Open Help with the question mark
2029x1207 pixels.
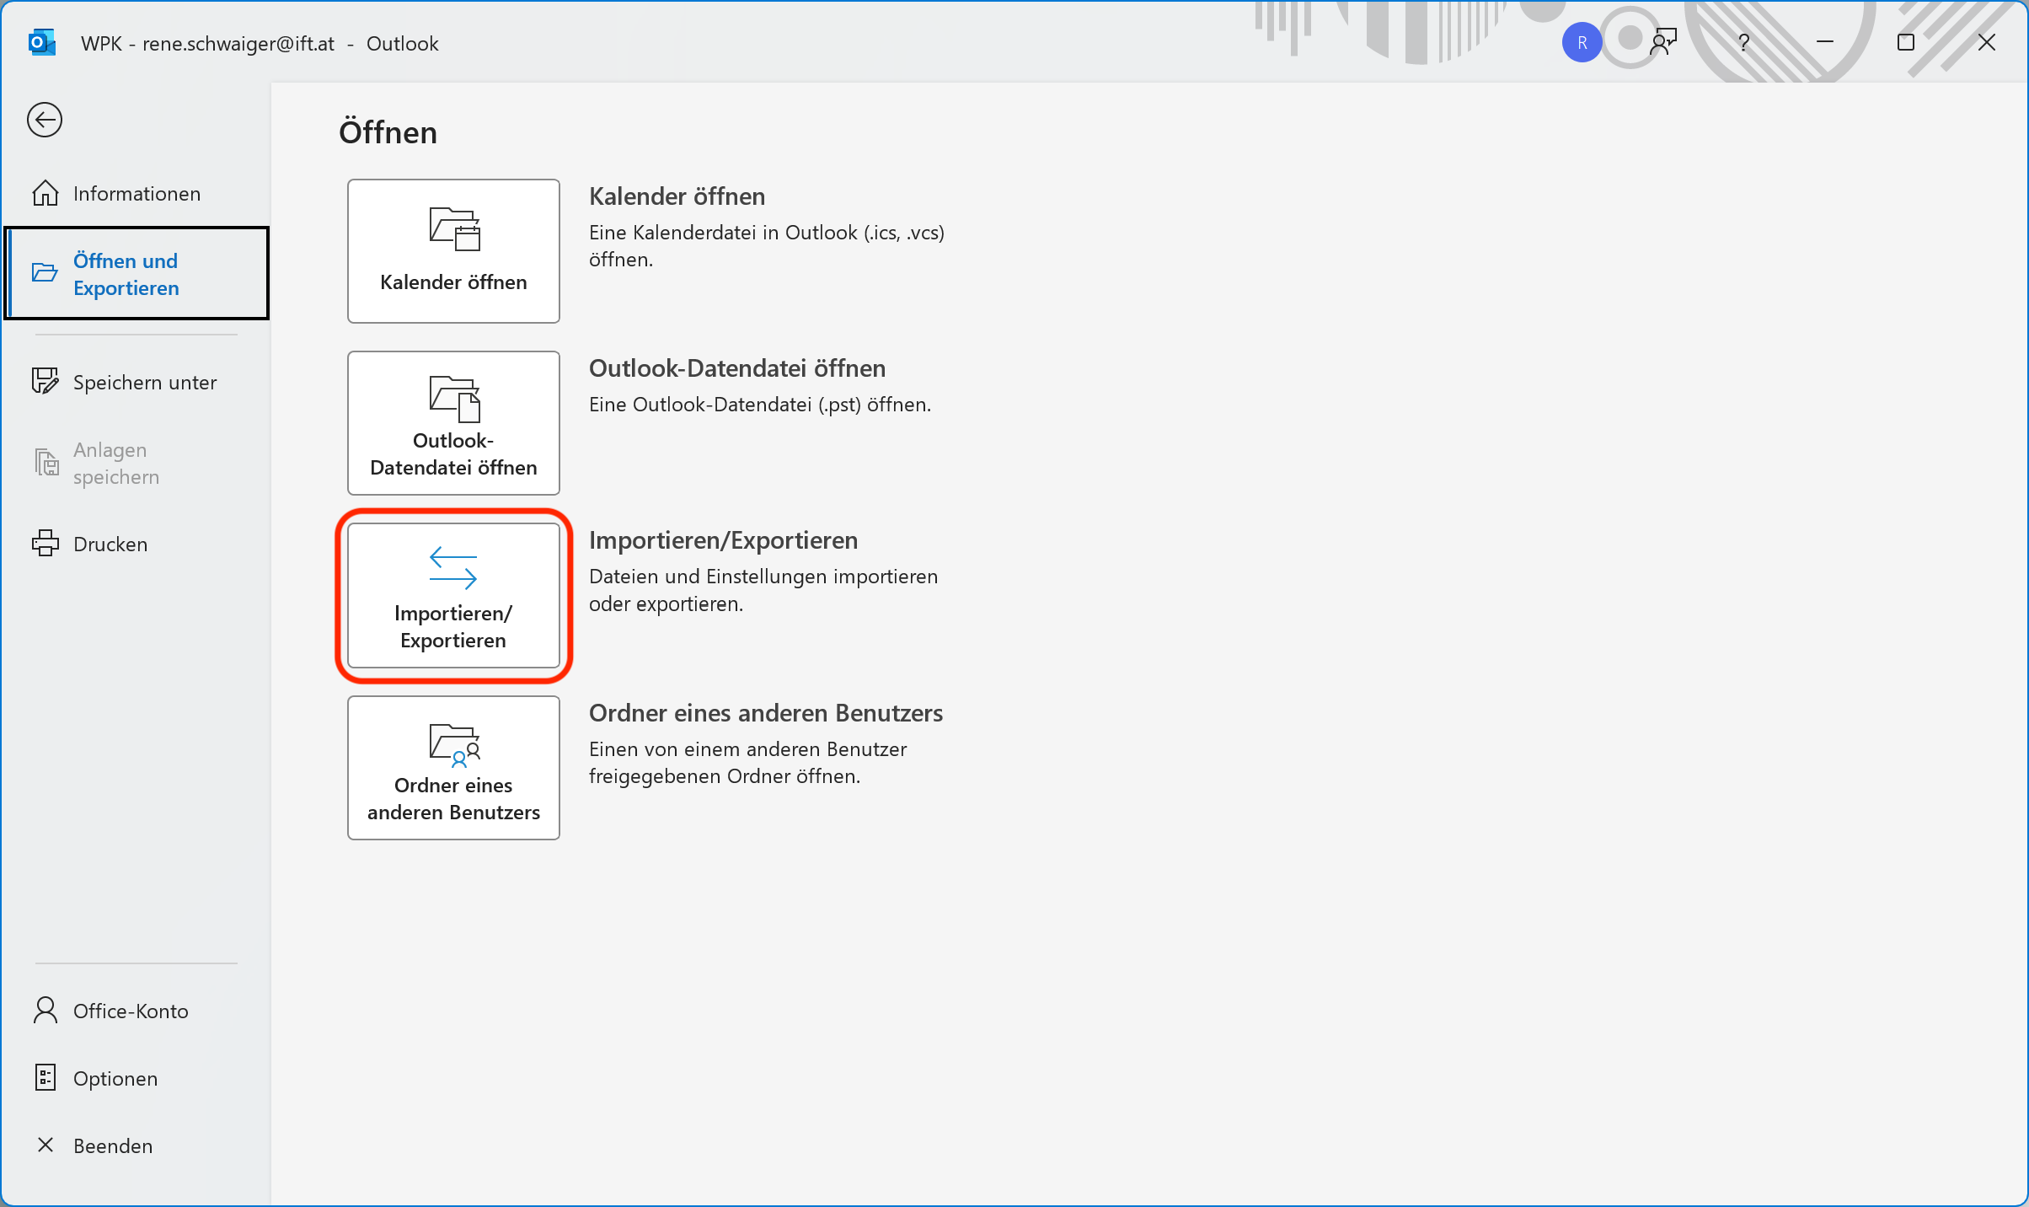coord(1744,42)
